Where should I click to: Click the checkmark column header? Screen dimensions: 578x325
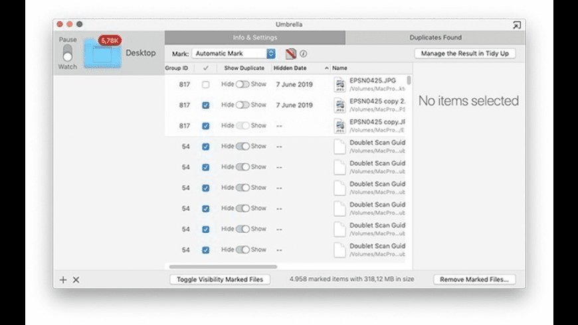click(x=206, y=68)
